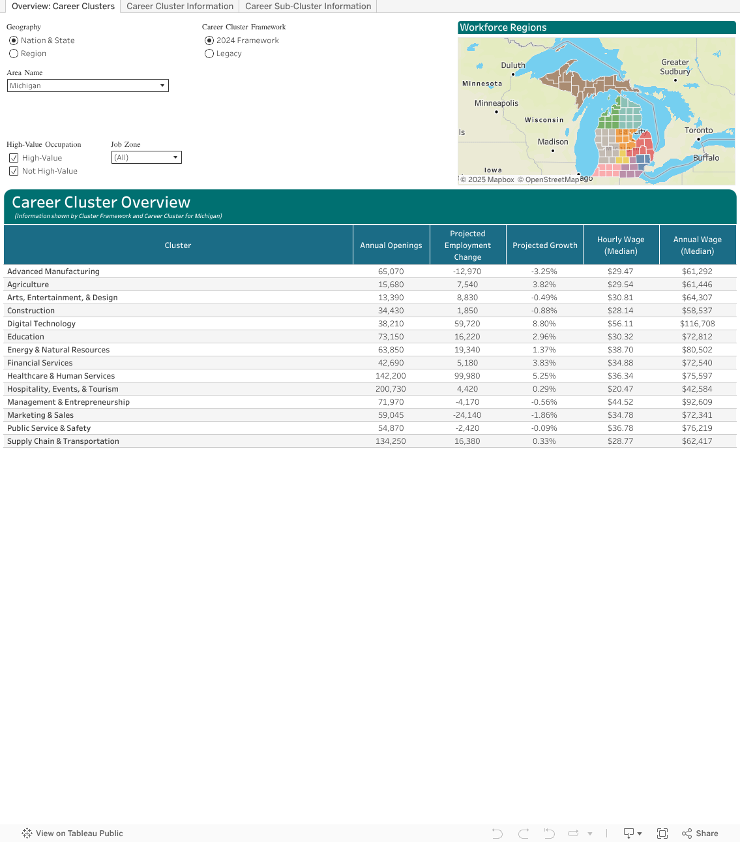Select the Legacy framework radio button
The height and width of the screenshot is (842, 740).
[x=209, y=54]
